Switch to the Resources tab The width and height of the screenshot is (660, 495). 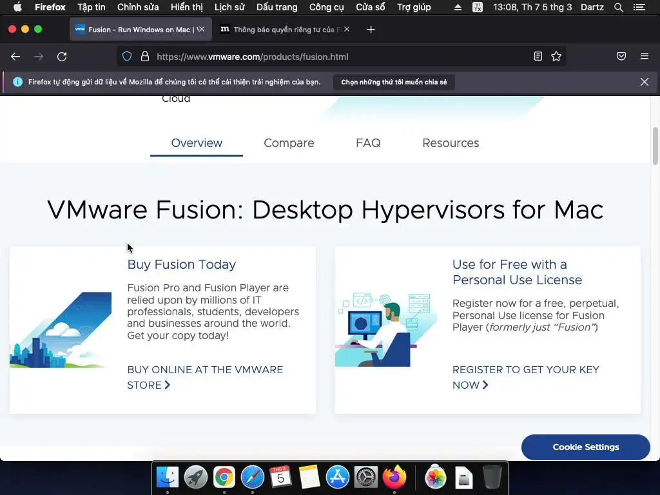click(x=451, y=143)
